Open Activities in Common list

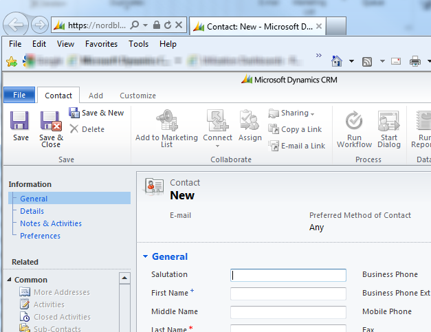point(49,305)
